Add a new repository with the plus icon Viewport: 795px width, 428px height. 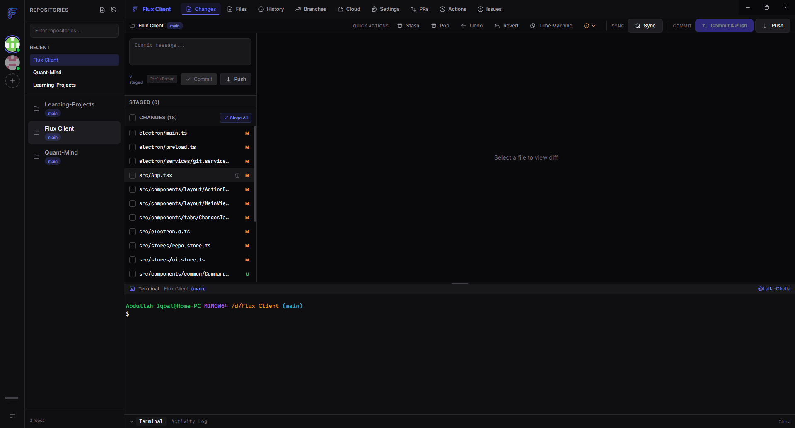(x=12, y=81)
